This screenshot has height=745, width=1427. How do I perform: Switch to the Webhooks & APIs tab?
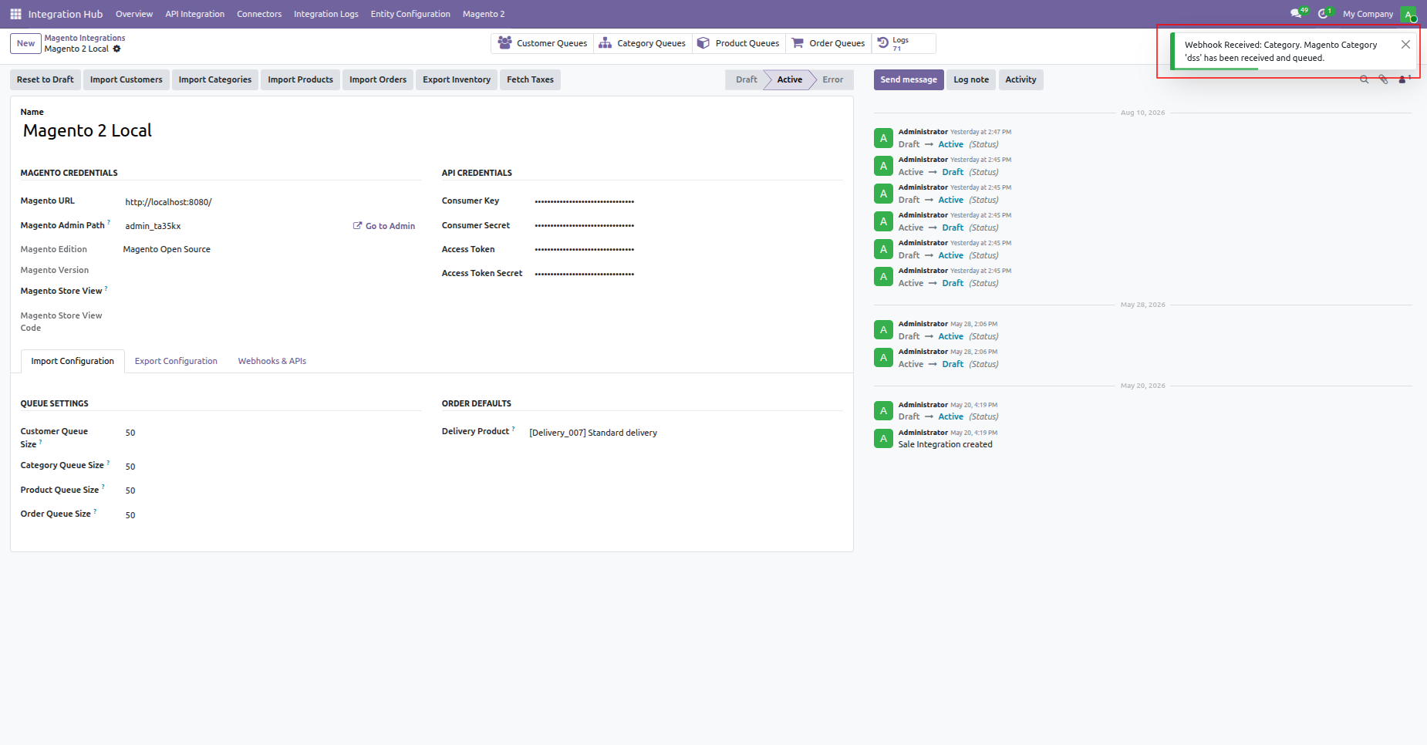272,361
